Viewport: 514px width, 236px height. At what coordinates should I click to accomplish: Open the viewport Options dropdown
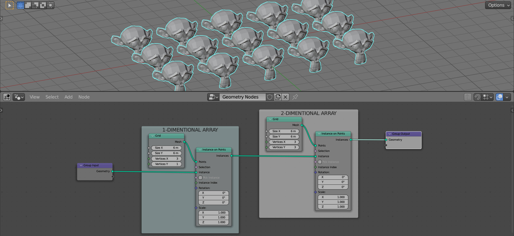coord(498,5)
